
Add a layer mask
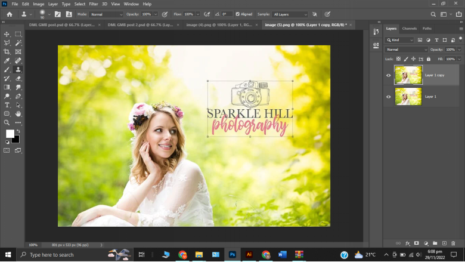(x=416, y=243)
